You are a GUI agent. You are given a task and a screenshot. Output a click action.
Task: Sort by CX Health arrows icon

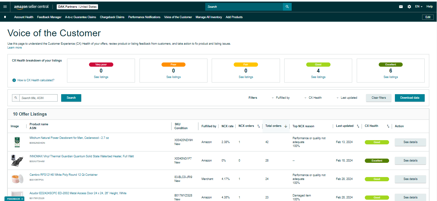click(x=388, y=126)
